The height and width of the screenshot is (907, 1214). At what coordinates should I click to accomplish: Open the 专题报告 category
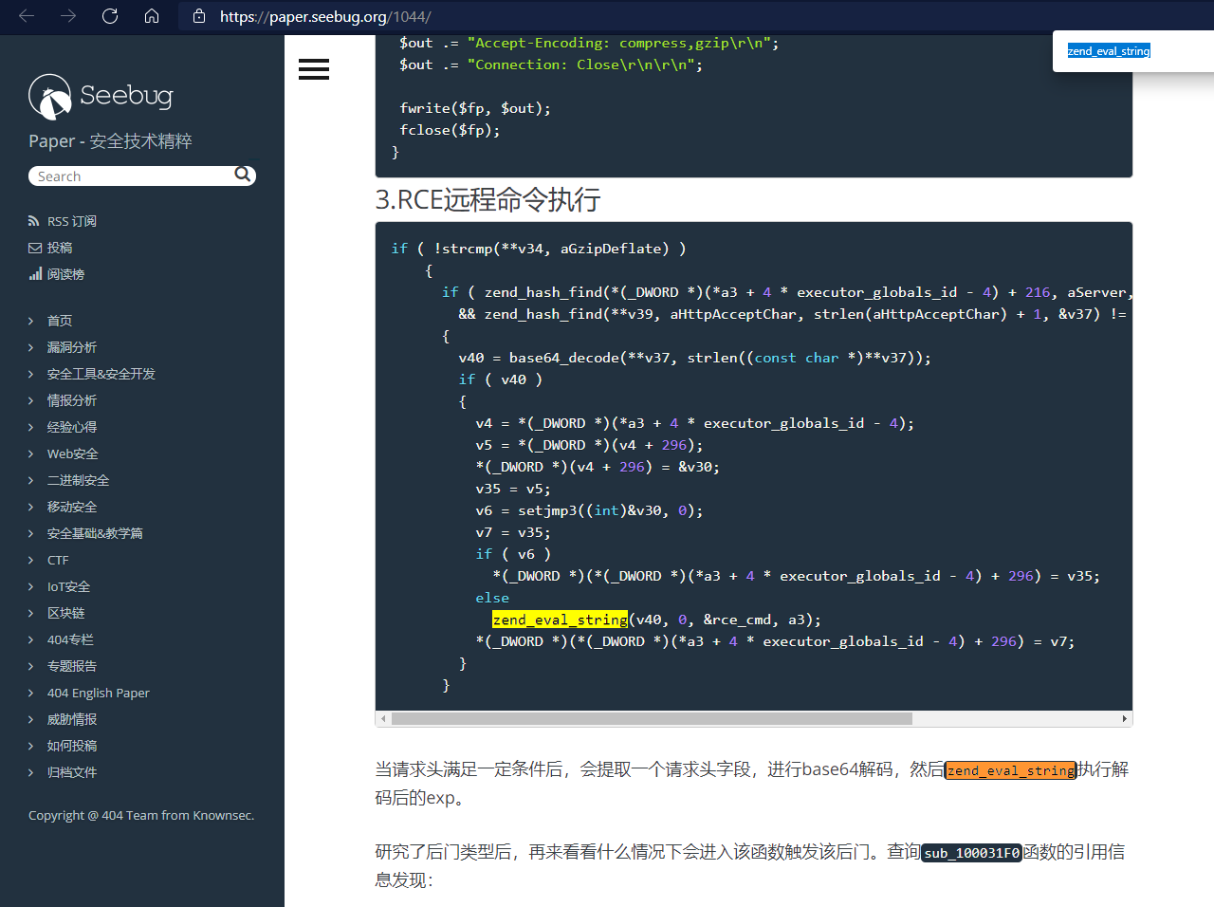[72, 666]
